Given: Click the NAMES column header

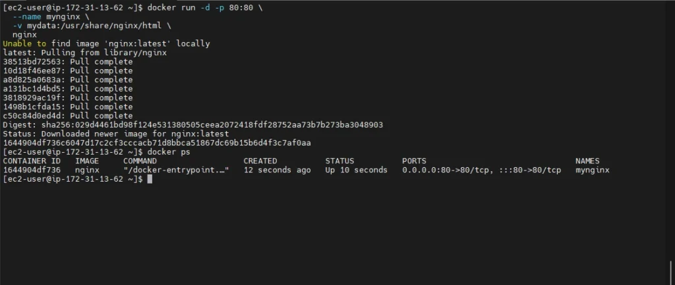Looking at the screenshot, I should [x=587, y=161].
